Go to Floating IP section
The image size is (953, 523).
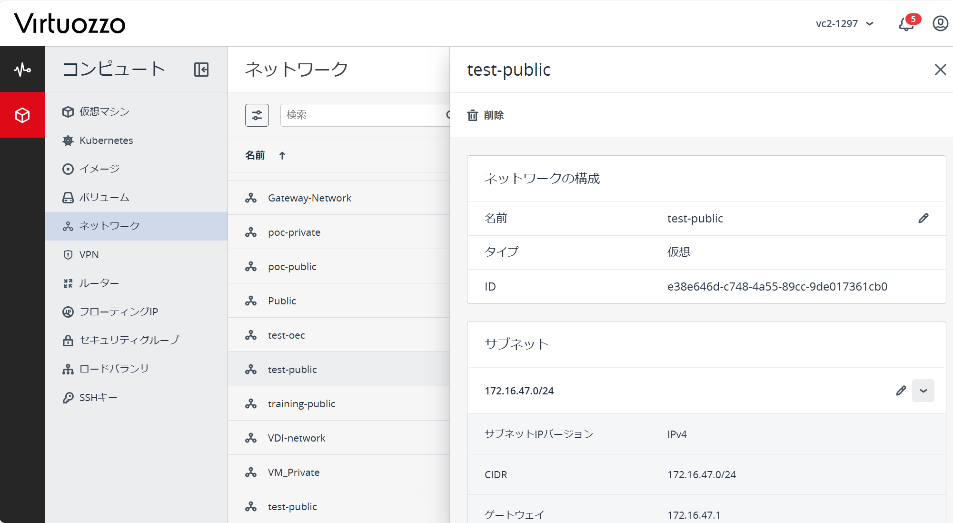[x=118, y=312]
